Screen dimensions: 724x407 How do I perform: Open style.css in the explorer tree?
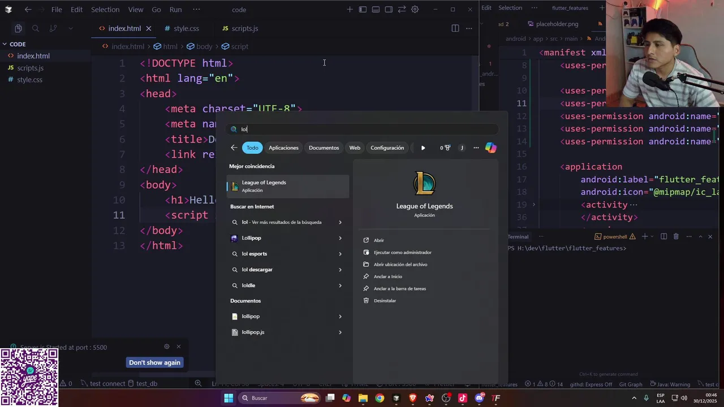tap(29, 80)
